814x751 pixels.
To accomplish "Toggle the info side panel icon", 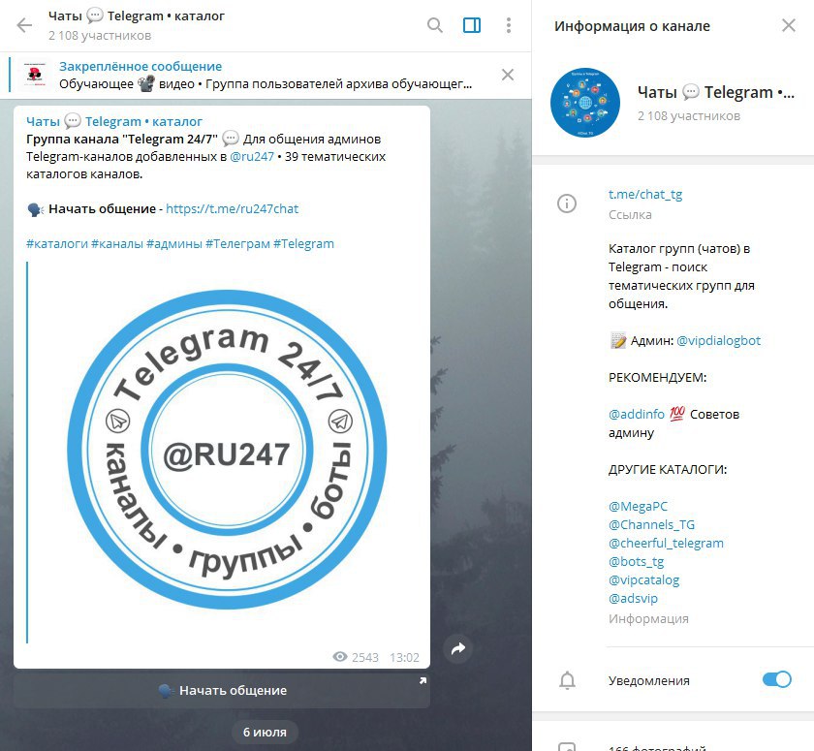I will 471,25.
